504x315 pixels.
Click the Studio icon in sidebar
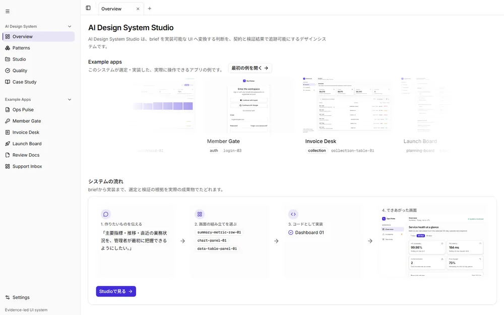(8, 59)
